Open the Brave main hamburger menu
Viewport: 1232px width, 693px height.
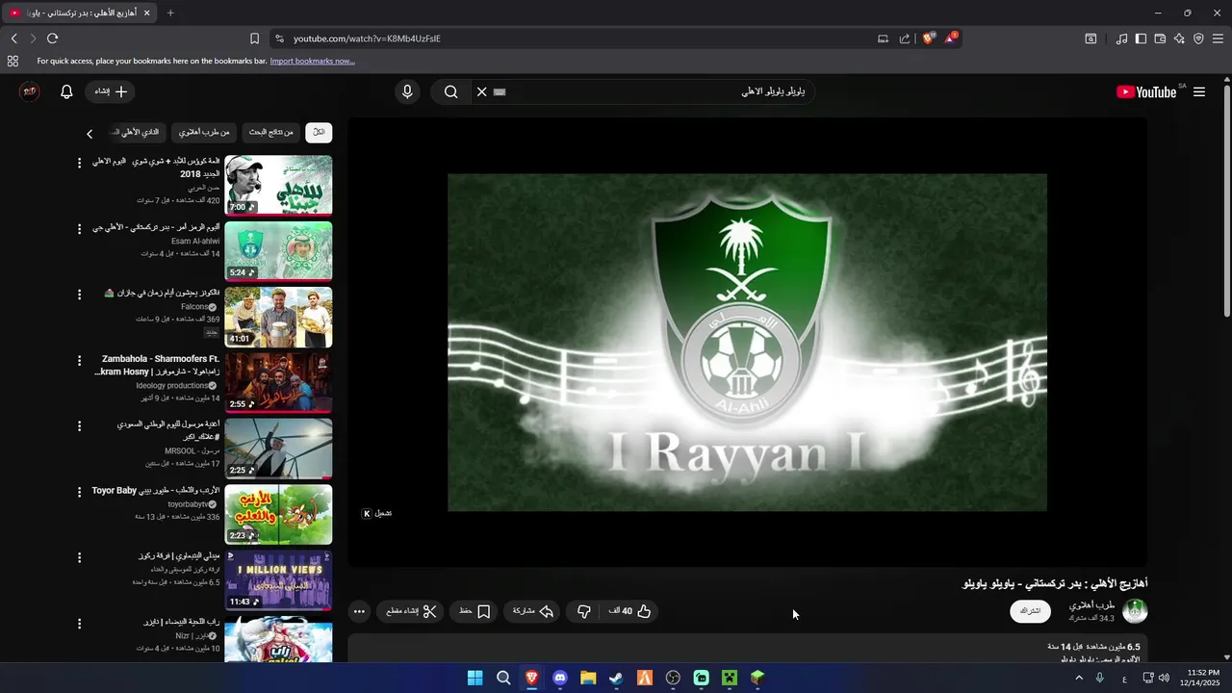[1218, 38]
